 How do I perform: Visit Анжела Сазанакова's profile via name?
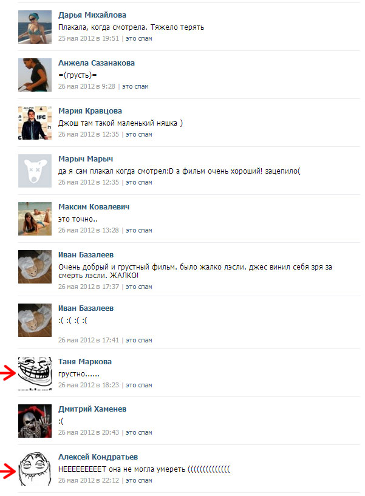(x=96, y=63)
